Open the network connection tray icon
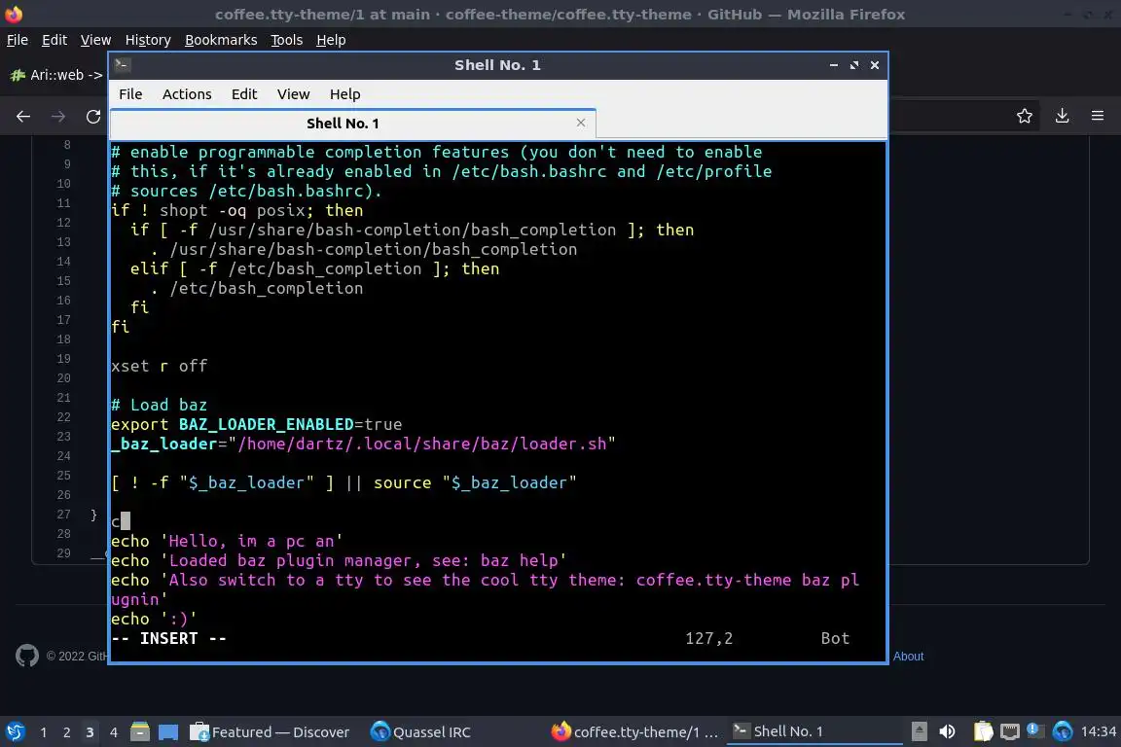Screen dimensions: 1121x747 click(x=1009, y=731)
